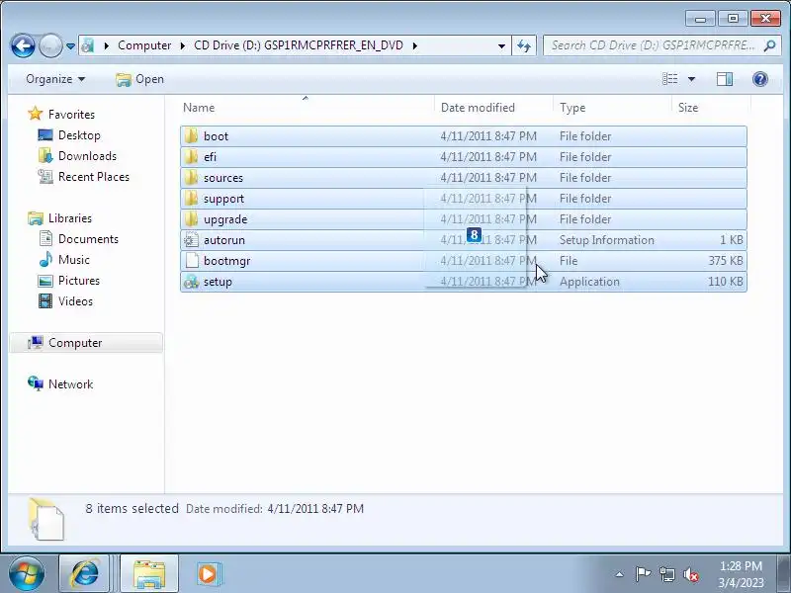Viewport: 791px width, 593px height.
Task: Click the '110 KB' size cell
Action: (x=726, y=282)
